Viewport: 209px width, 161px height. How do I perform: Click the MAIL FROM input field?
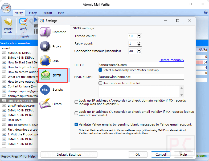[x=141, y=77]
